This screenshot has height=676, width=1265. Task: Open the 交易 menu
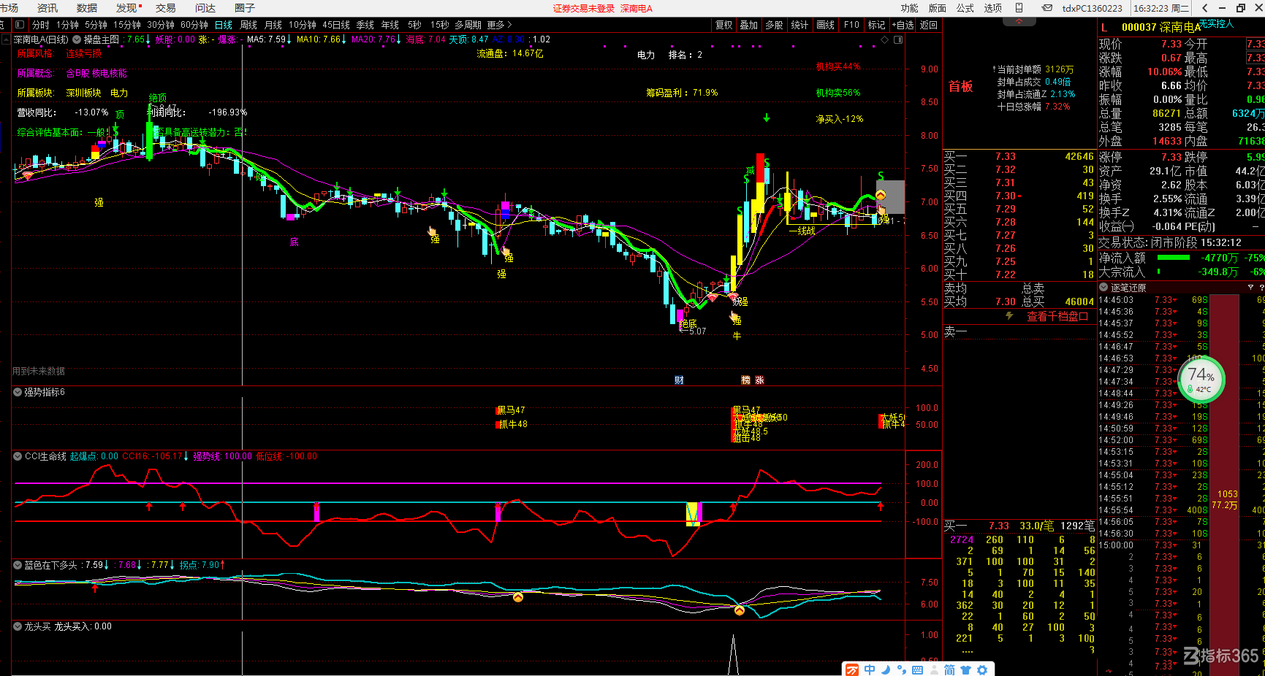tap(166, 8)
